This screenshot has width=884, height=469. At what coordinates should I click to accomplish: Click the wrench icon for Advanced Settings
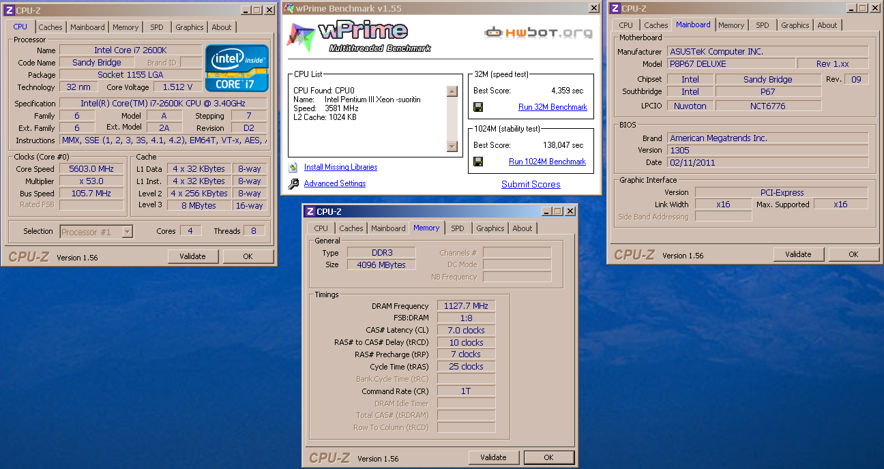[293, 183]
